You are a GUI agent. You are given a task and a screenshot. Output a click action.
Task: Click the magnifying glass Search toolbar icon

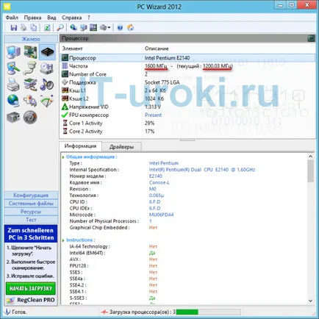click(60, 27)
